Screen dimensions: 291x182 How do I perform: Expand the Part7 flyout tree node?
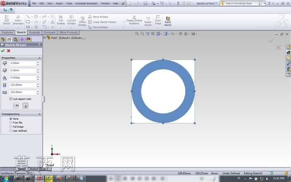(44, 38)
